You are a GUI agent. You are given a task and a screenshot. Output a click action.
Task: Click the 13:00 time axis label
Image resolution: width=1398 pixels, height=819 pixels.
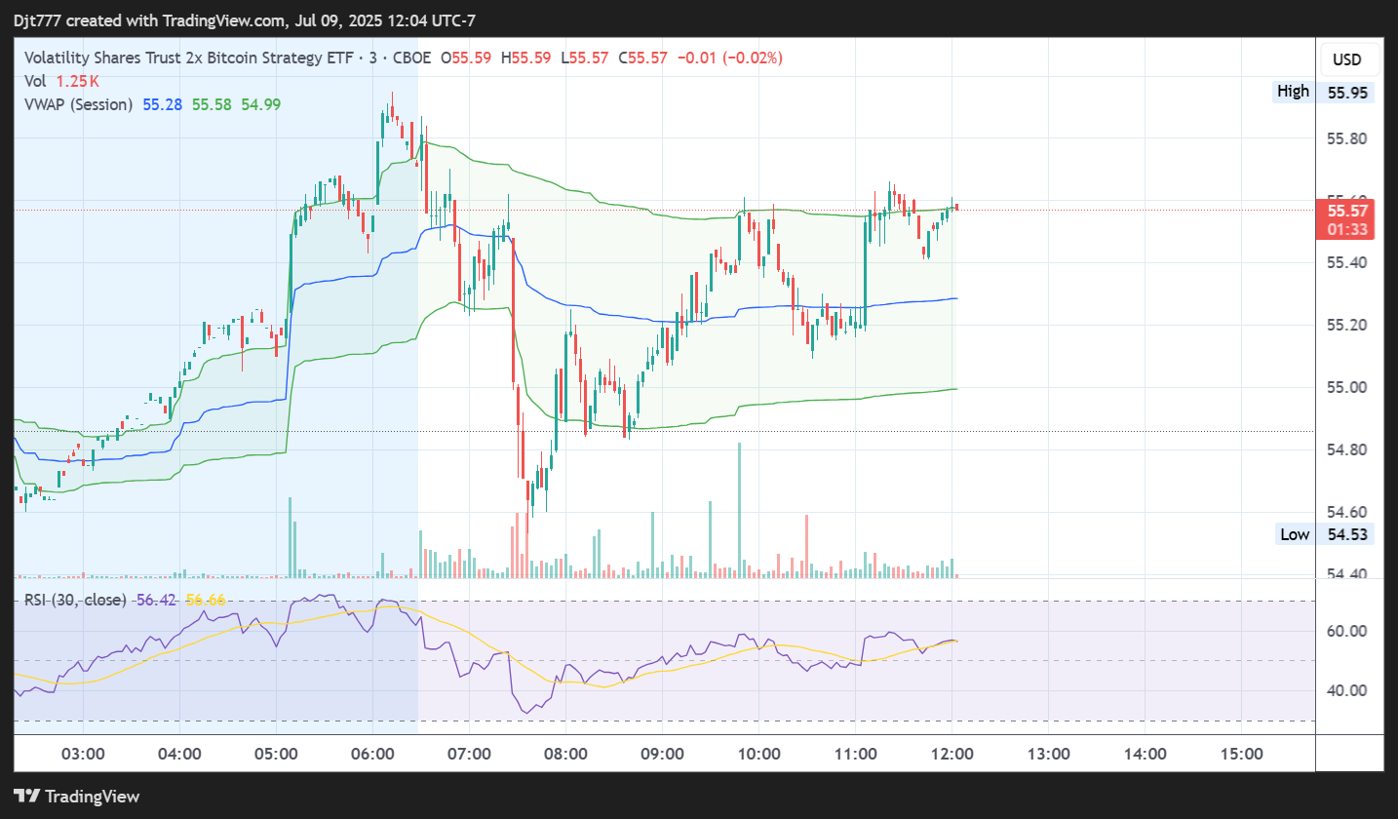click(x=1048, y=754)
